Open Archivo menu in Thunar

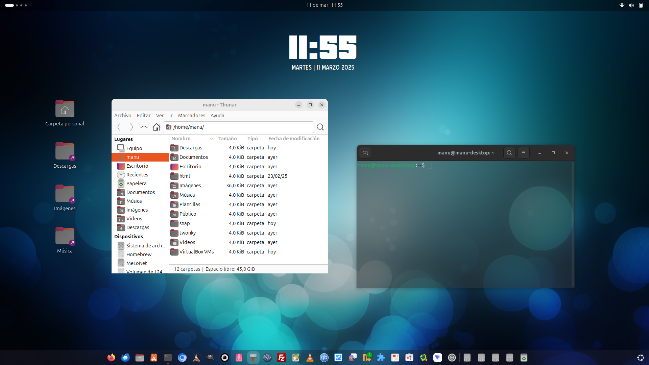[x=123, y=116]
